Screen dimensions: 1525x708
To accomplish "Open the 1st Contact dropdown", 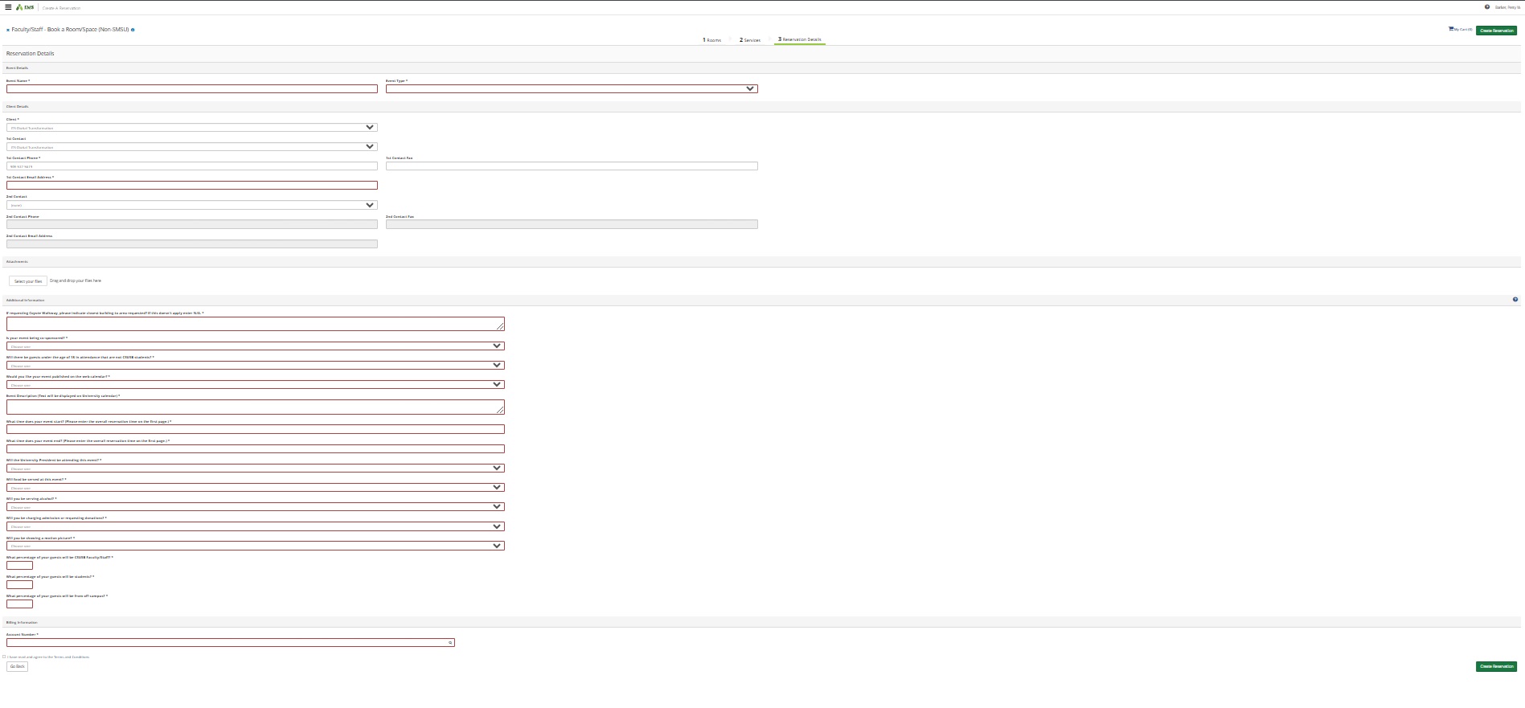I will (x=192, y=146).
